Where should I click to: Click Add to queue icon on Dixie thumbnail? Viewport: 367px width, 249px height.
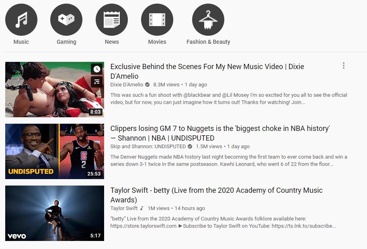tap(96, 82)
